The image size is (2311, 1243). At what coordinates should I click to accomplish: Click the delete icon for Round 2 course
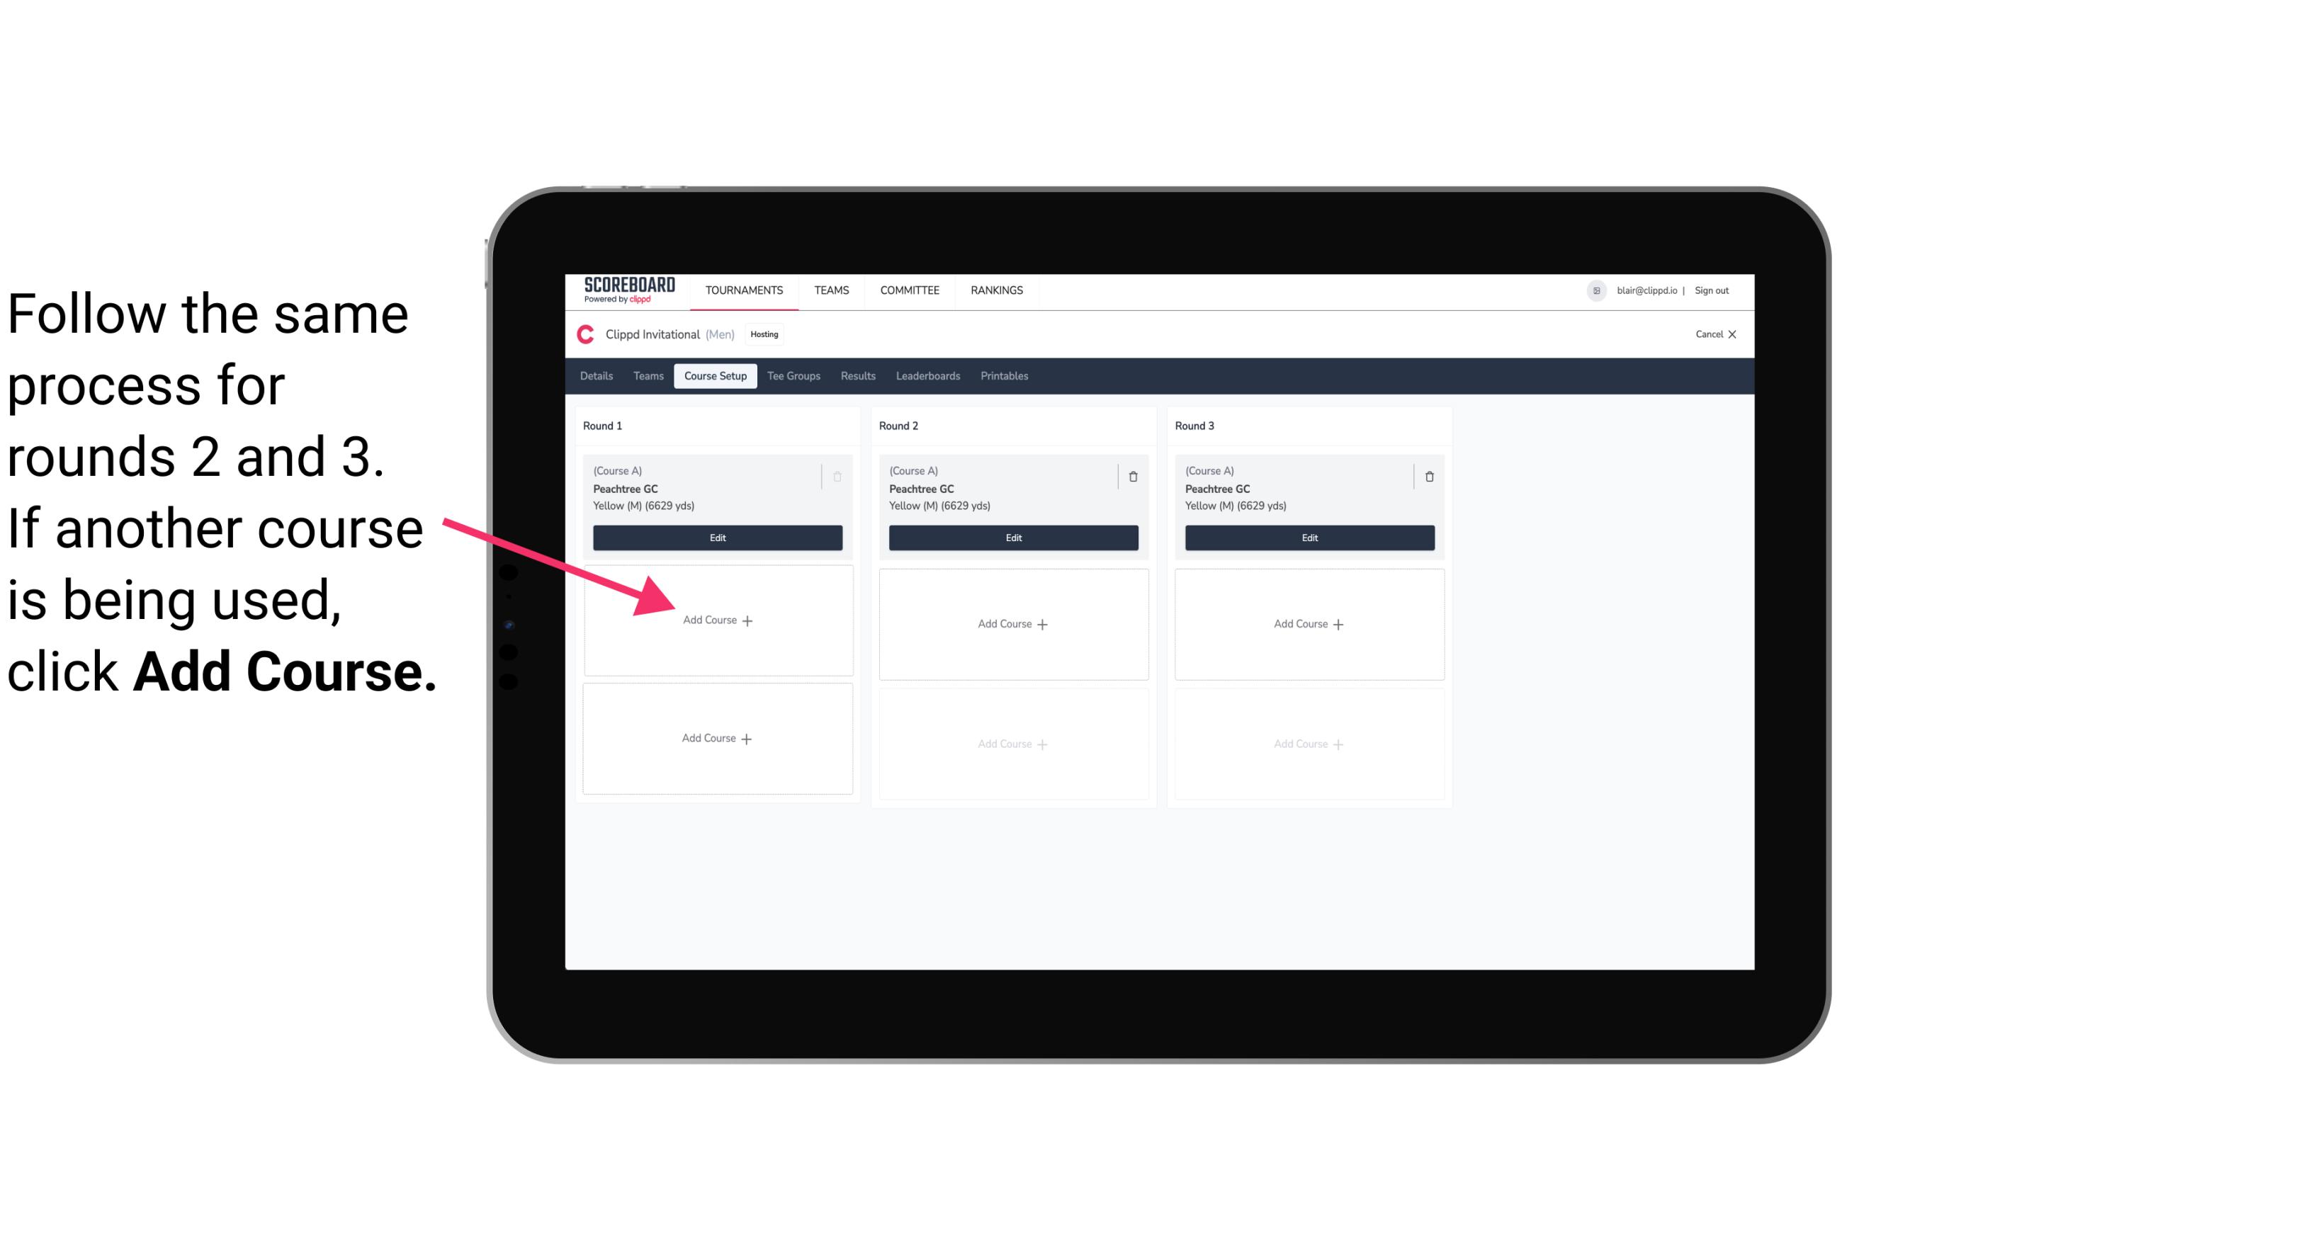pyautogui.click(x=1133, y=476)
